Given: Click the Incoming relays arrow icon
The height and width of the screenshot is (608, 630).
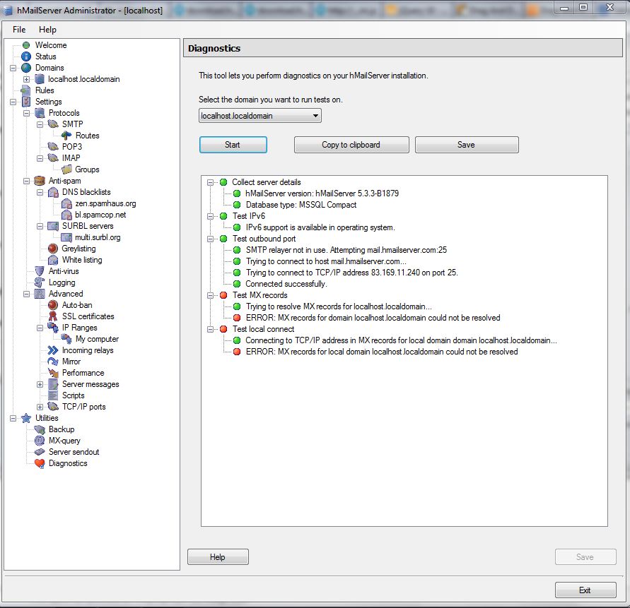Looking at the screenshot, I should [x=53, y=350].
